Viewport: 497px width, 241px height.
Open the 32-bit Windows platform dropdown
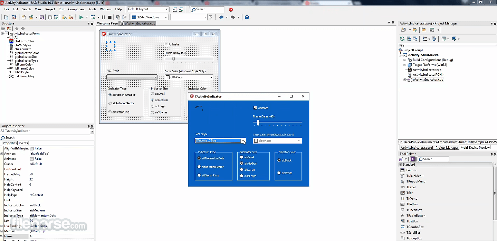click(166, 17)
